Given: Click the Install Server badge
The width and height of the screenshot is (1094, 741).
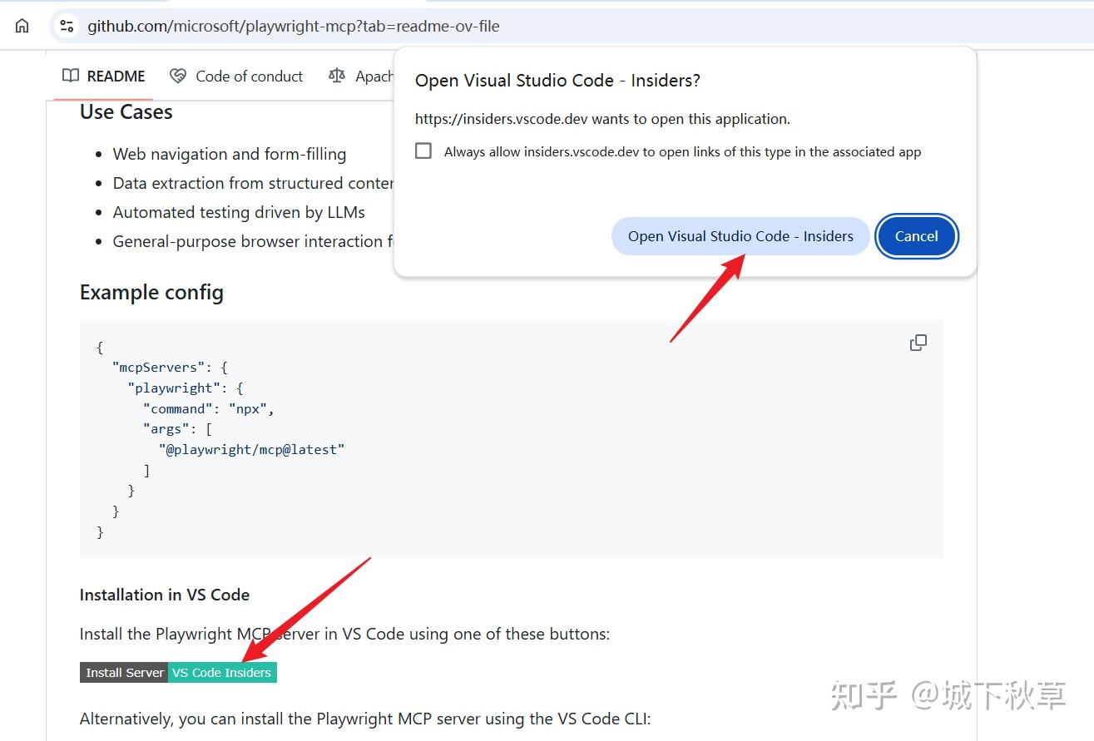Looking at the screenshot, I should [x=123, y=672].
